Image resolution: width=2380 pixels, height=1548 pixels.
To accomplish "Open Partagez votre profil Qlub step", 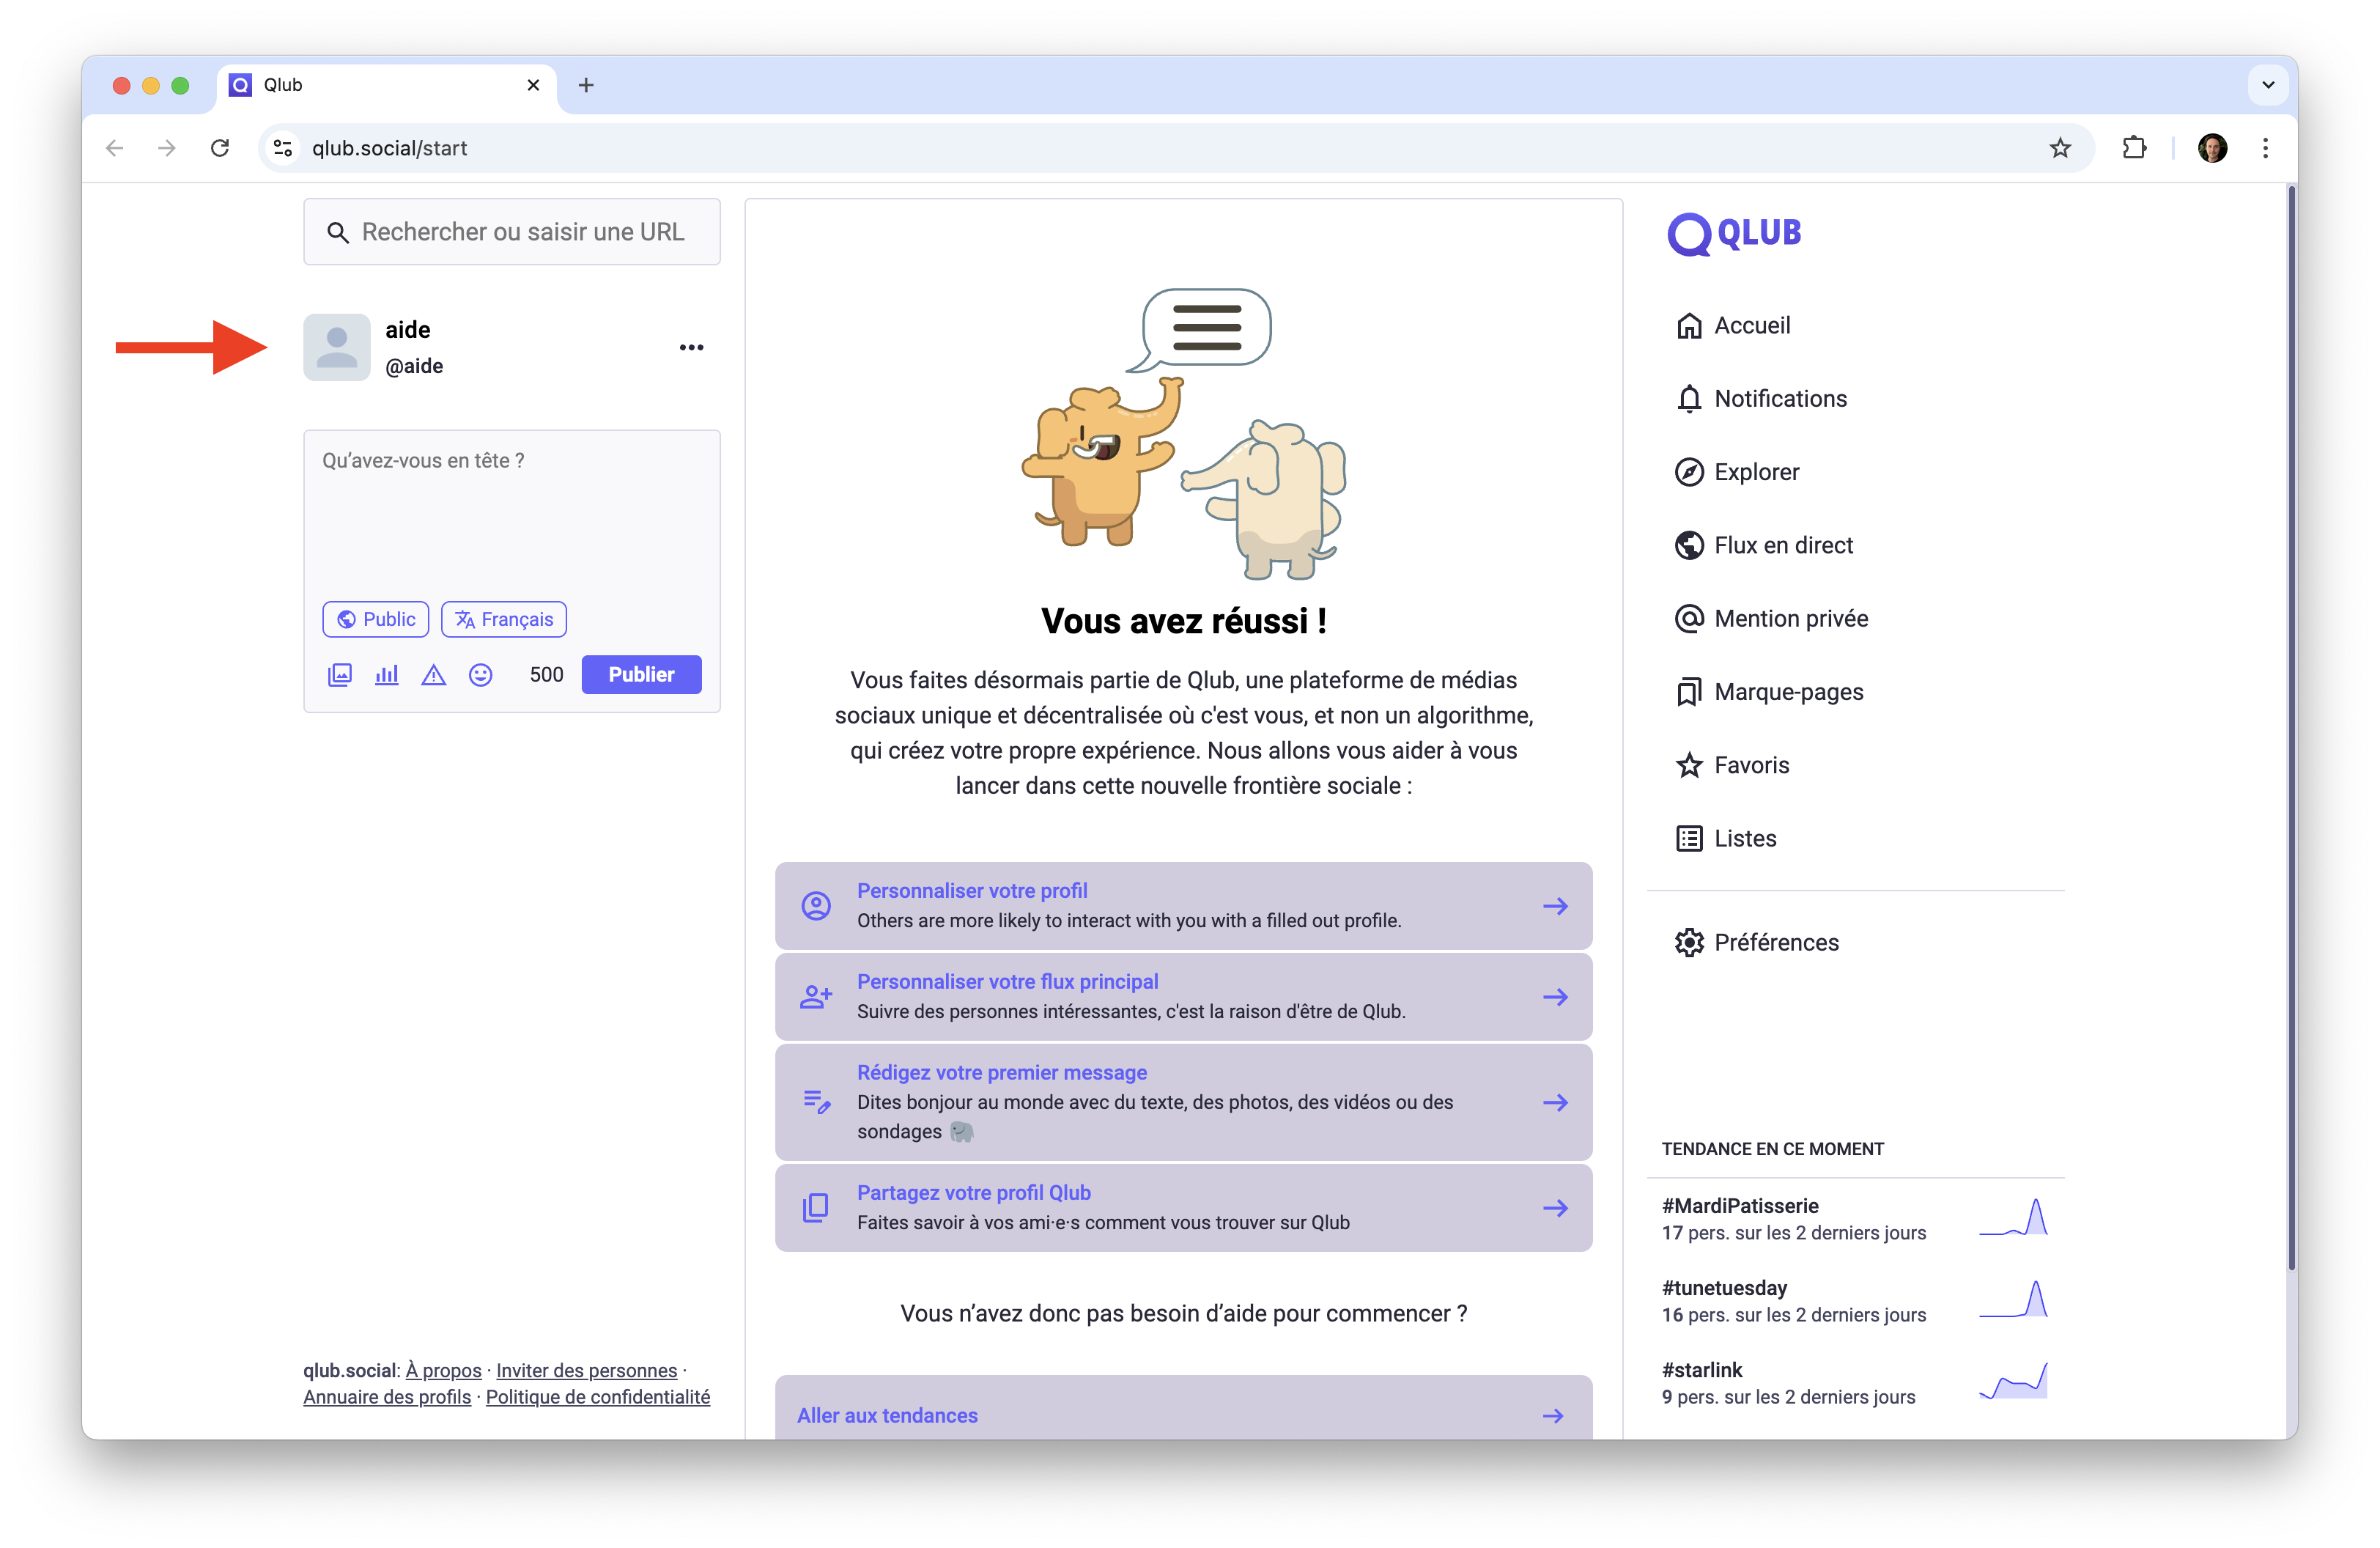I will point(1183,1208).
